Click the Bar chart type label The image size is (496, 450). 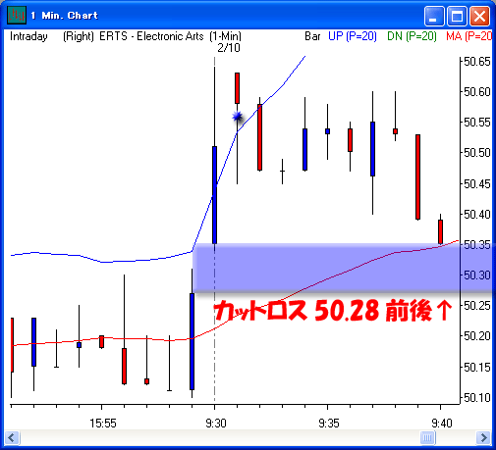click(312, 36)
